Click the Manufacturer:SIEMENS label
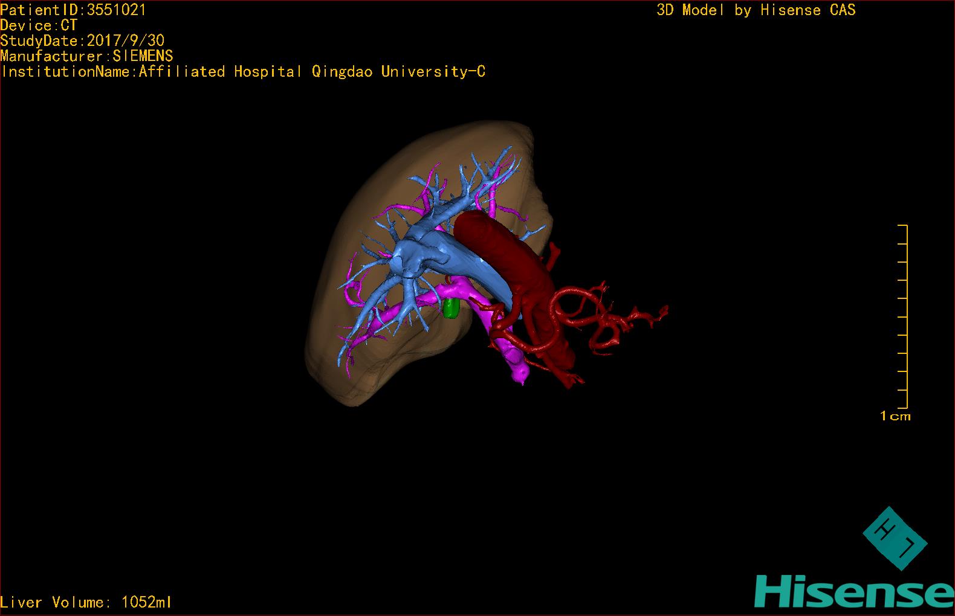The image size is (955, 616). pyautogui.click(x=86, y=56)
